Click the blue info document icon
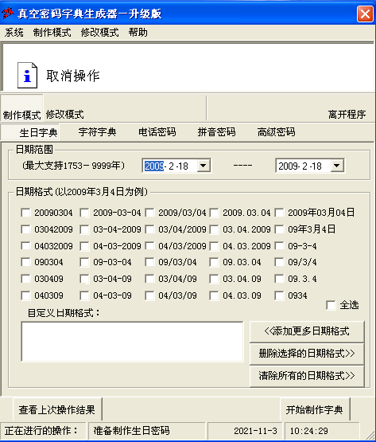 click(x=27, y=76)
